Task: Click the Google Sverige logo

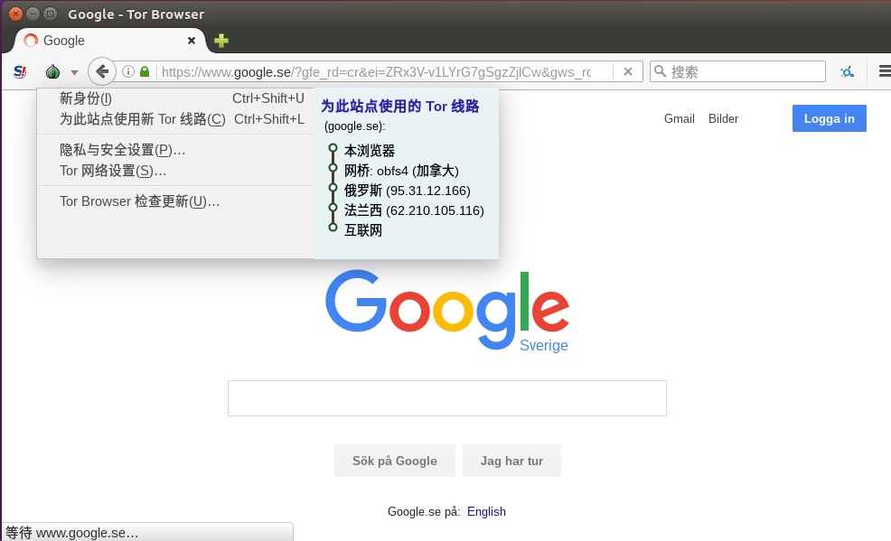Action: pyautogui.click(x=447, y=310)
